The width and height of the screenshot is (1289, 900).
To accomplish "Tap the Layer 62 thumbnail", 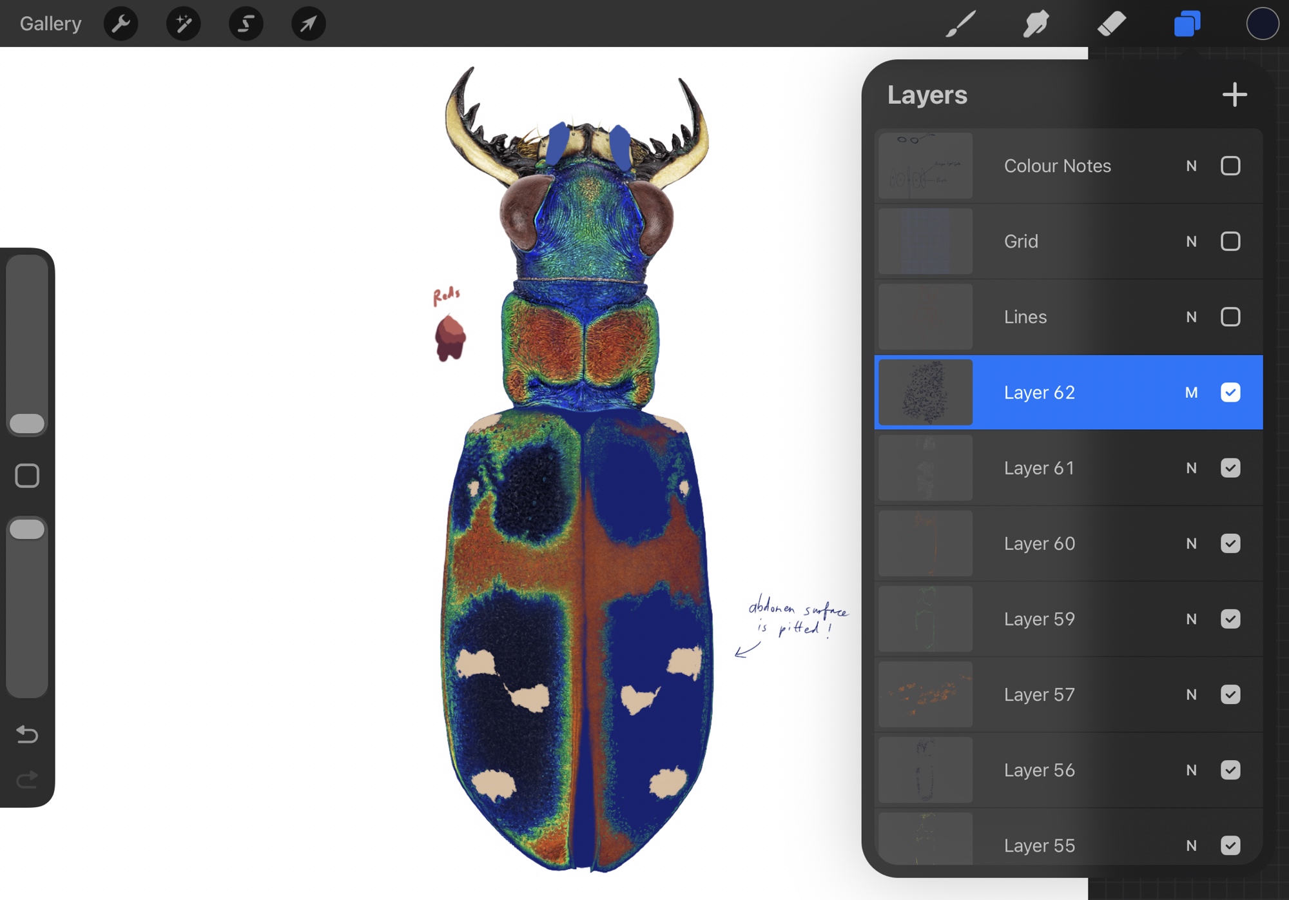I will (x=926, y=393).
